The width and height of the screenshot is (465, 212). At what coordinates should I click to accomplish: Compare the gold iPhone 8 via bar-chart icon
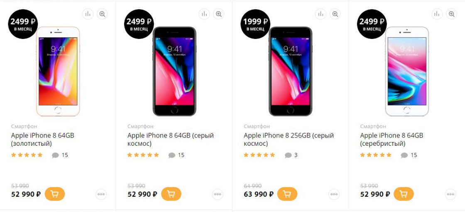point(88,14)
